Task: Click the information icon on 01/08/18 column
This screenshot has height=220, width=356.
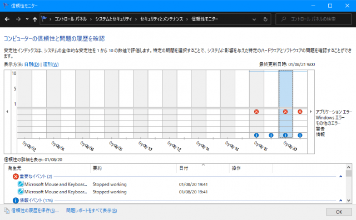Action: tap(256, 135)
